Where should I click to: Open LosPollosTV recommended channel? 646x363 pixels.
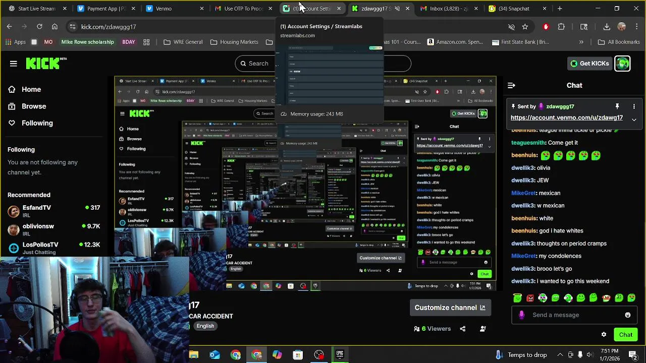coord(53,248)
